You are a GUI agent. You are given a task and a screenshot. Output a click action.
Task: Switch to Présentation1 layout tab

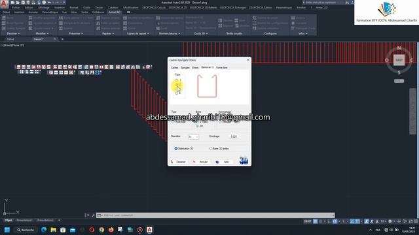(24, 221)
